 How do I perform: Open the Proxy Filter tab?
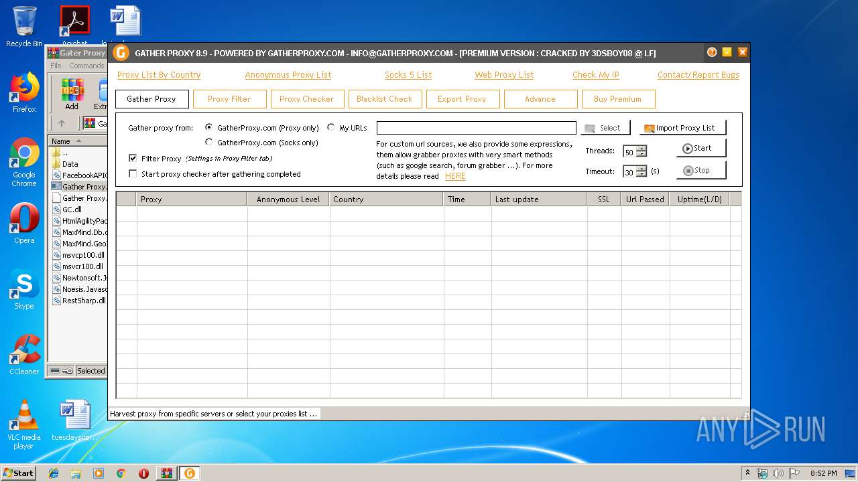tap(229, 99)
